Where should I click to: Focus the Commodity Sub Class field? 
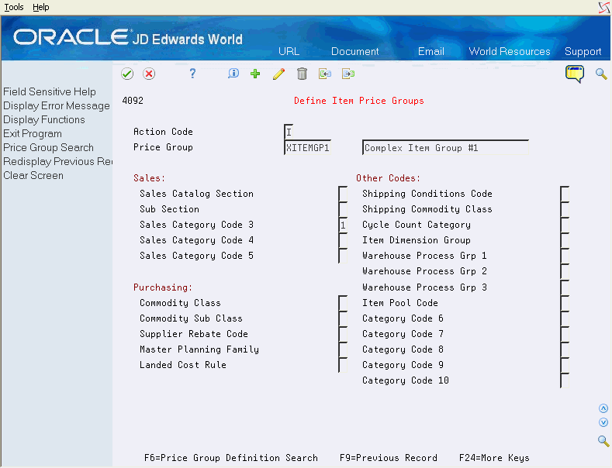343,318
